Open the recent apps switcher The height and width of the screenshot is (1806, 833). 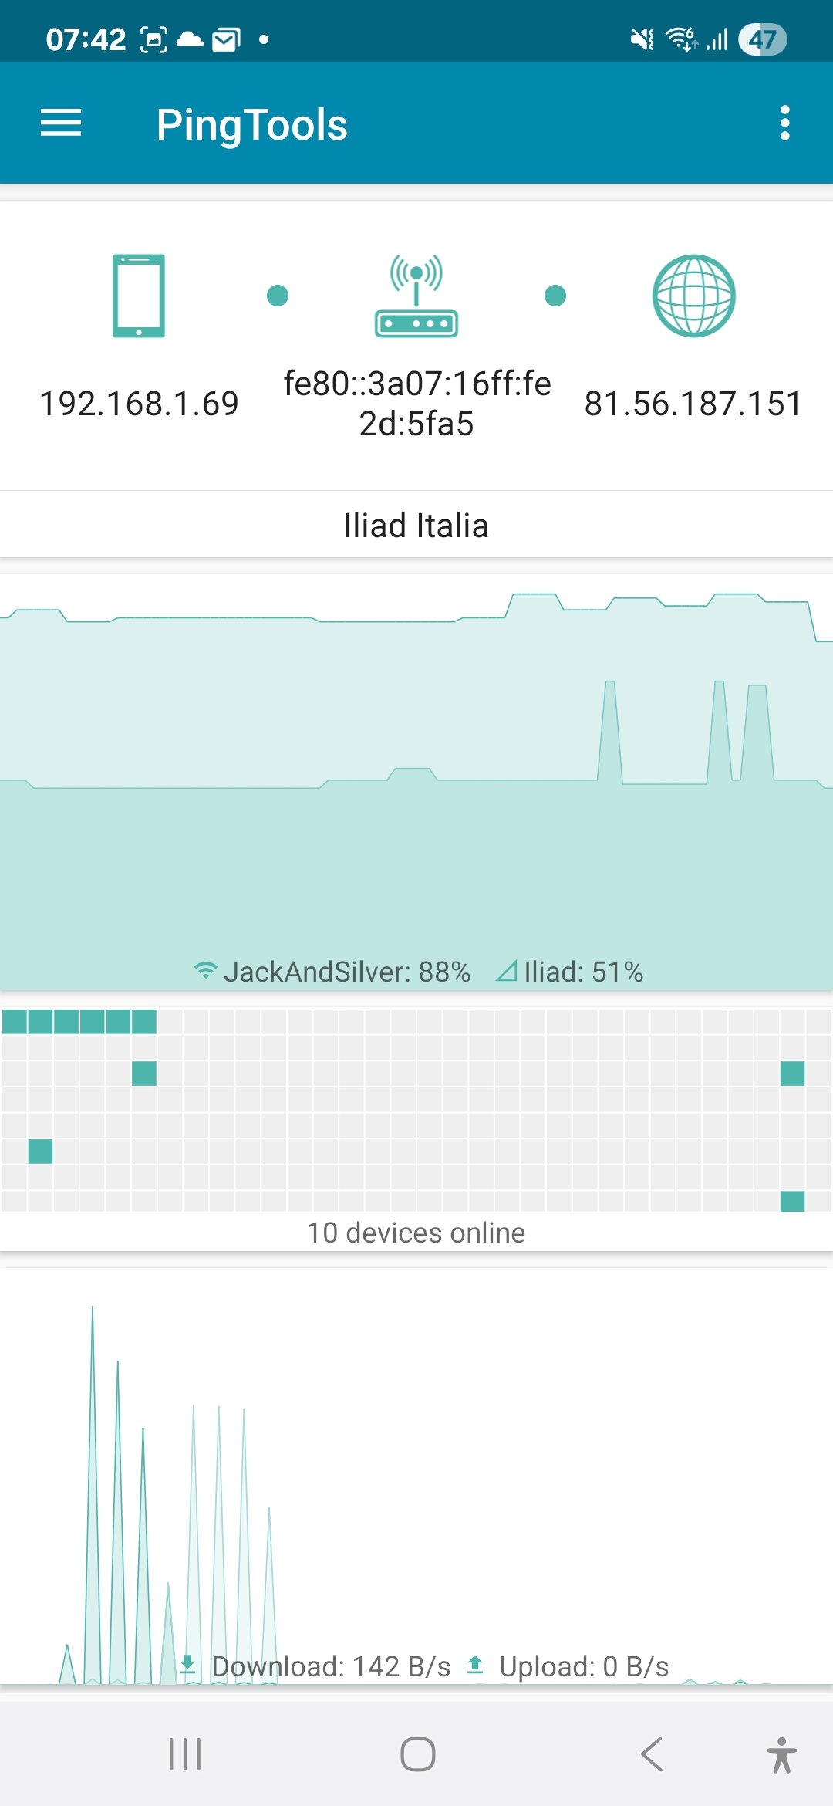tap(185, 1754)
